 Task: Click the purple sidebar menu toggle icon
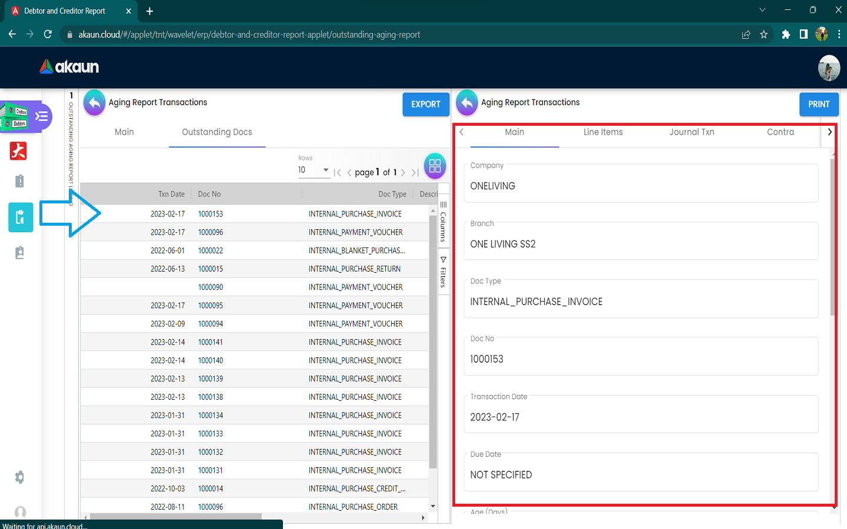41,116
